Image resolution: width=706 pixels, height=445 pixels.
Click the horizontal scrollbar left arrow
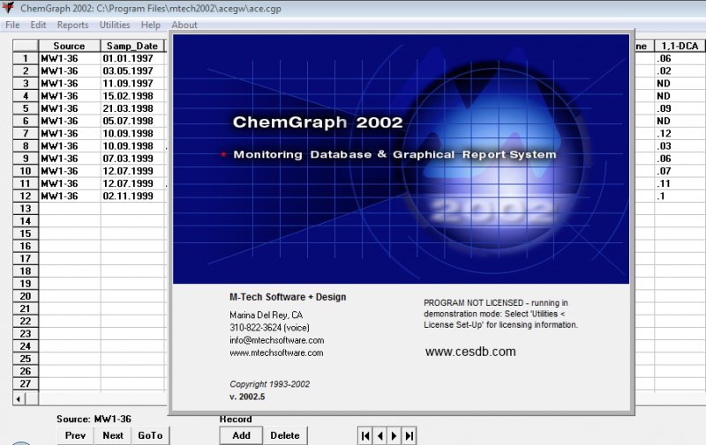[19, 398]
